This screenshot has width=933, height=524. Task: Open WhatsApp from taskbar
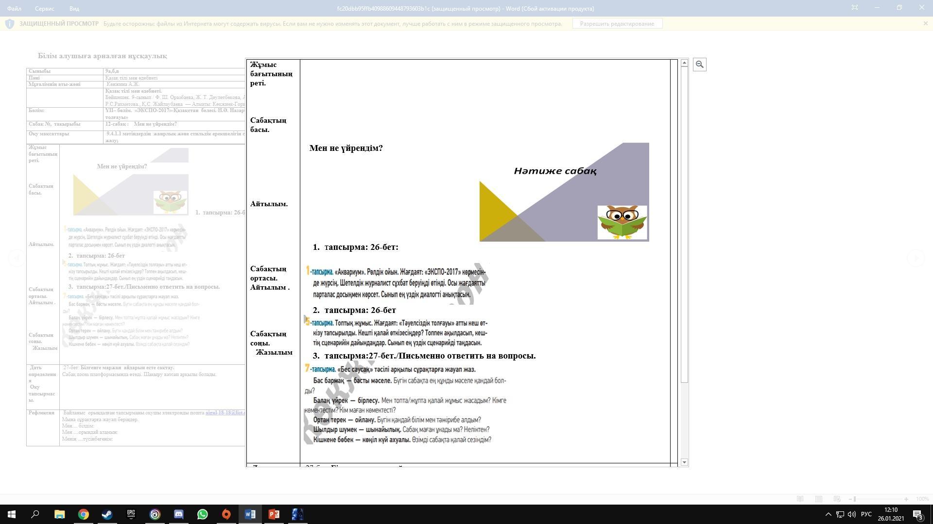203,514
